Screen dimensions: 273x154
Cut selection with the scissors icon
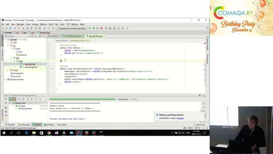23,28
